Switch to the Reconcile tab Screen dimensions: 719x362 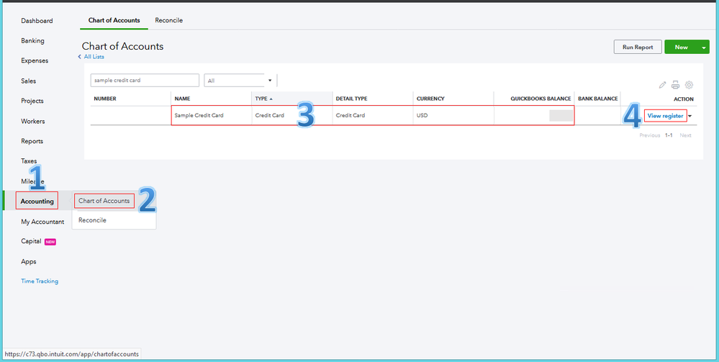point(168,20)
